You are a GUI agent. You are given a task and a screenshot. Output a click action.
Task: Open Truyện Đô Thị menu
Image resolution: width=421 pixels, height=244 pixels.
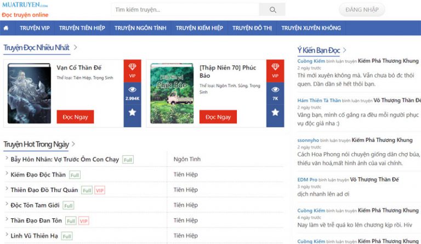point(252,28)
